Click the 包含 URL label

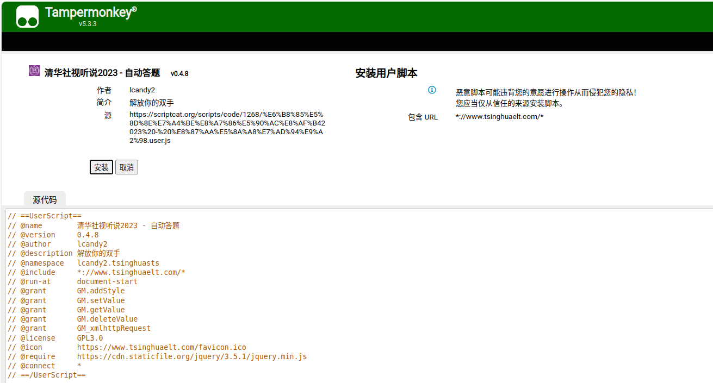coord(423,117)
